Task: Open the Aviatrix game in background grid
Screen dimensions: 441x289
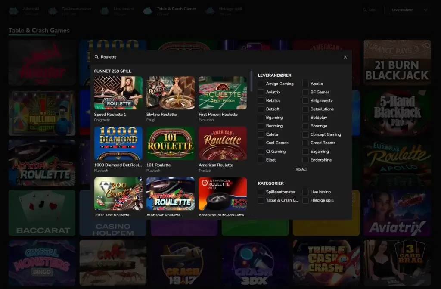Action: coord(397,213)
